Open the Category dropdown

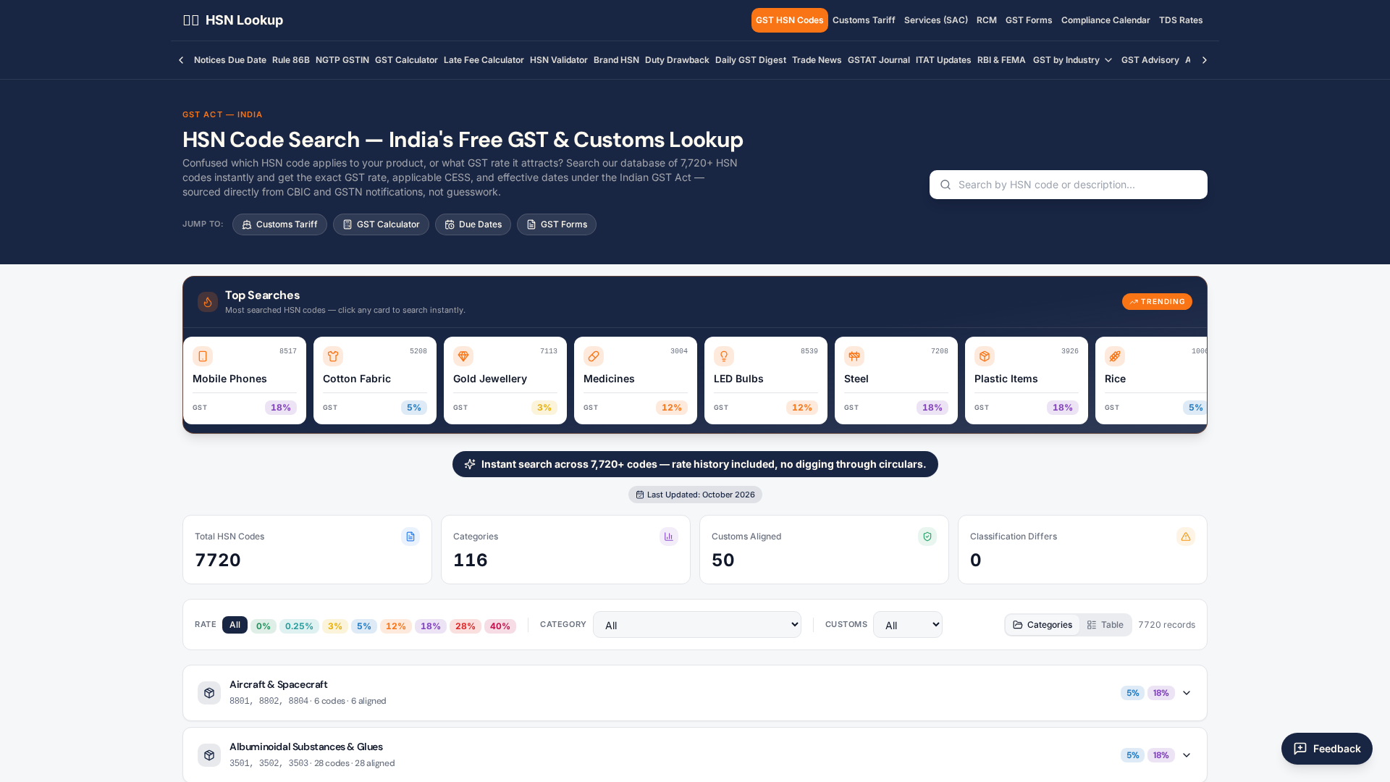[x=697, y=625]
